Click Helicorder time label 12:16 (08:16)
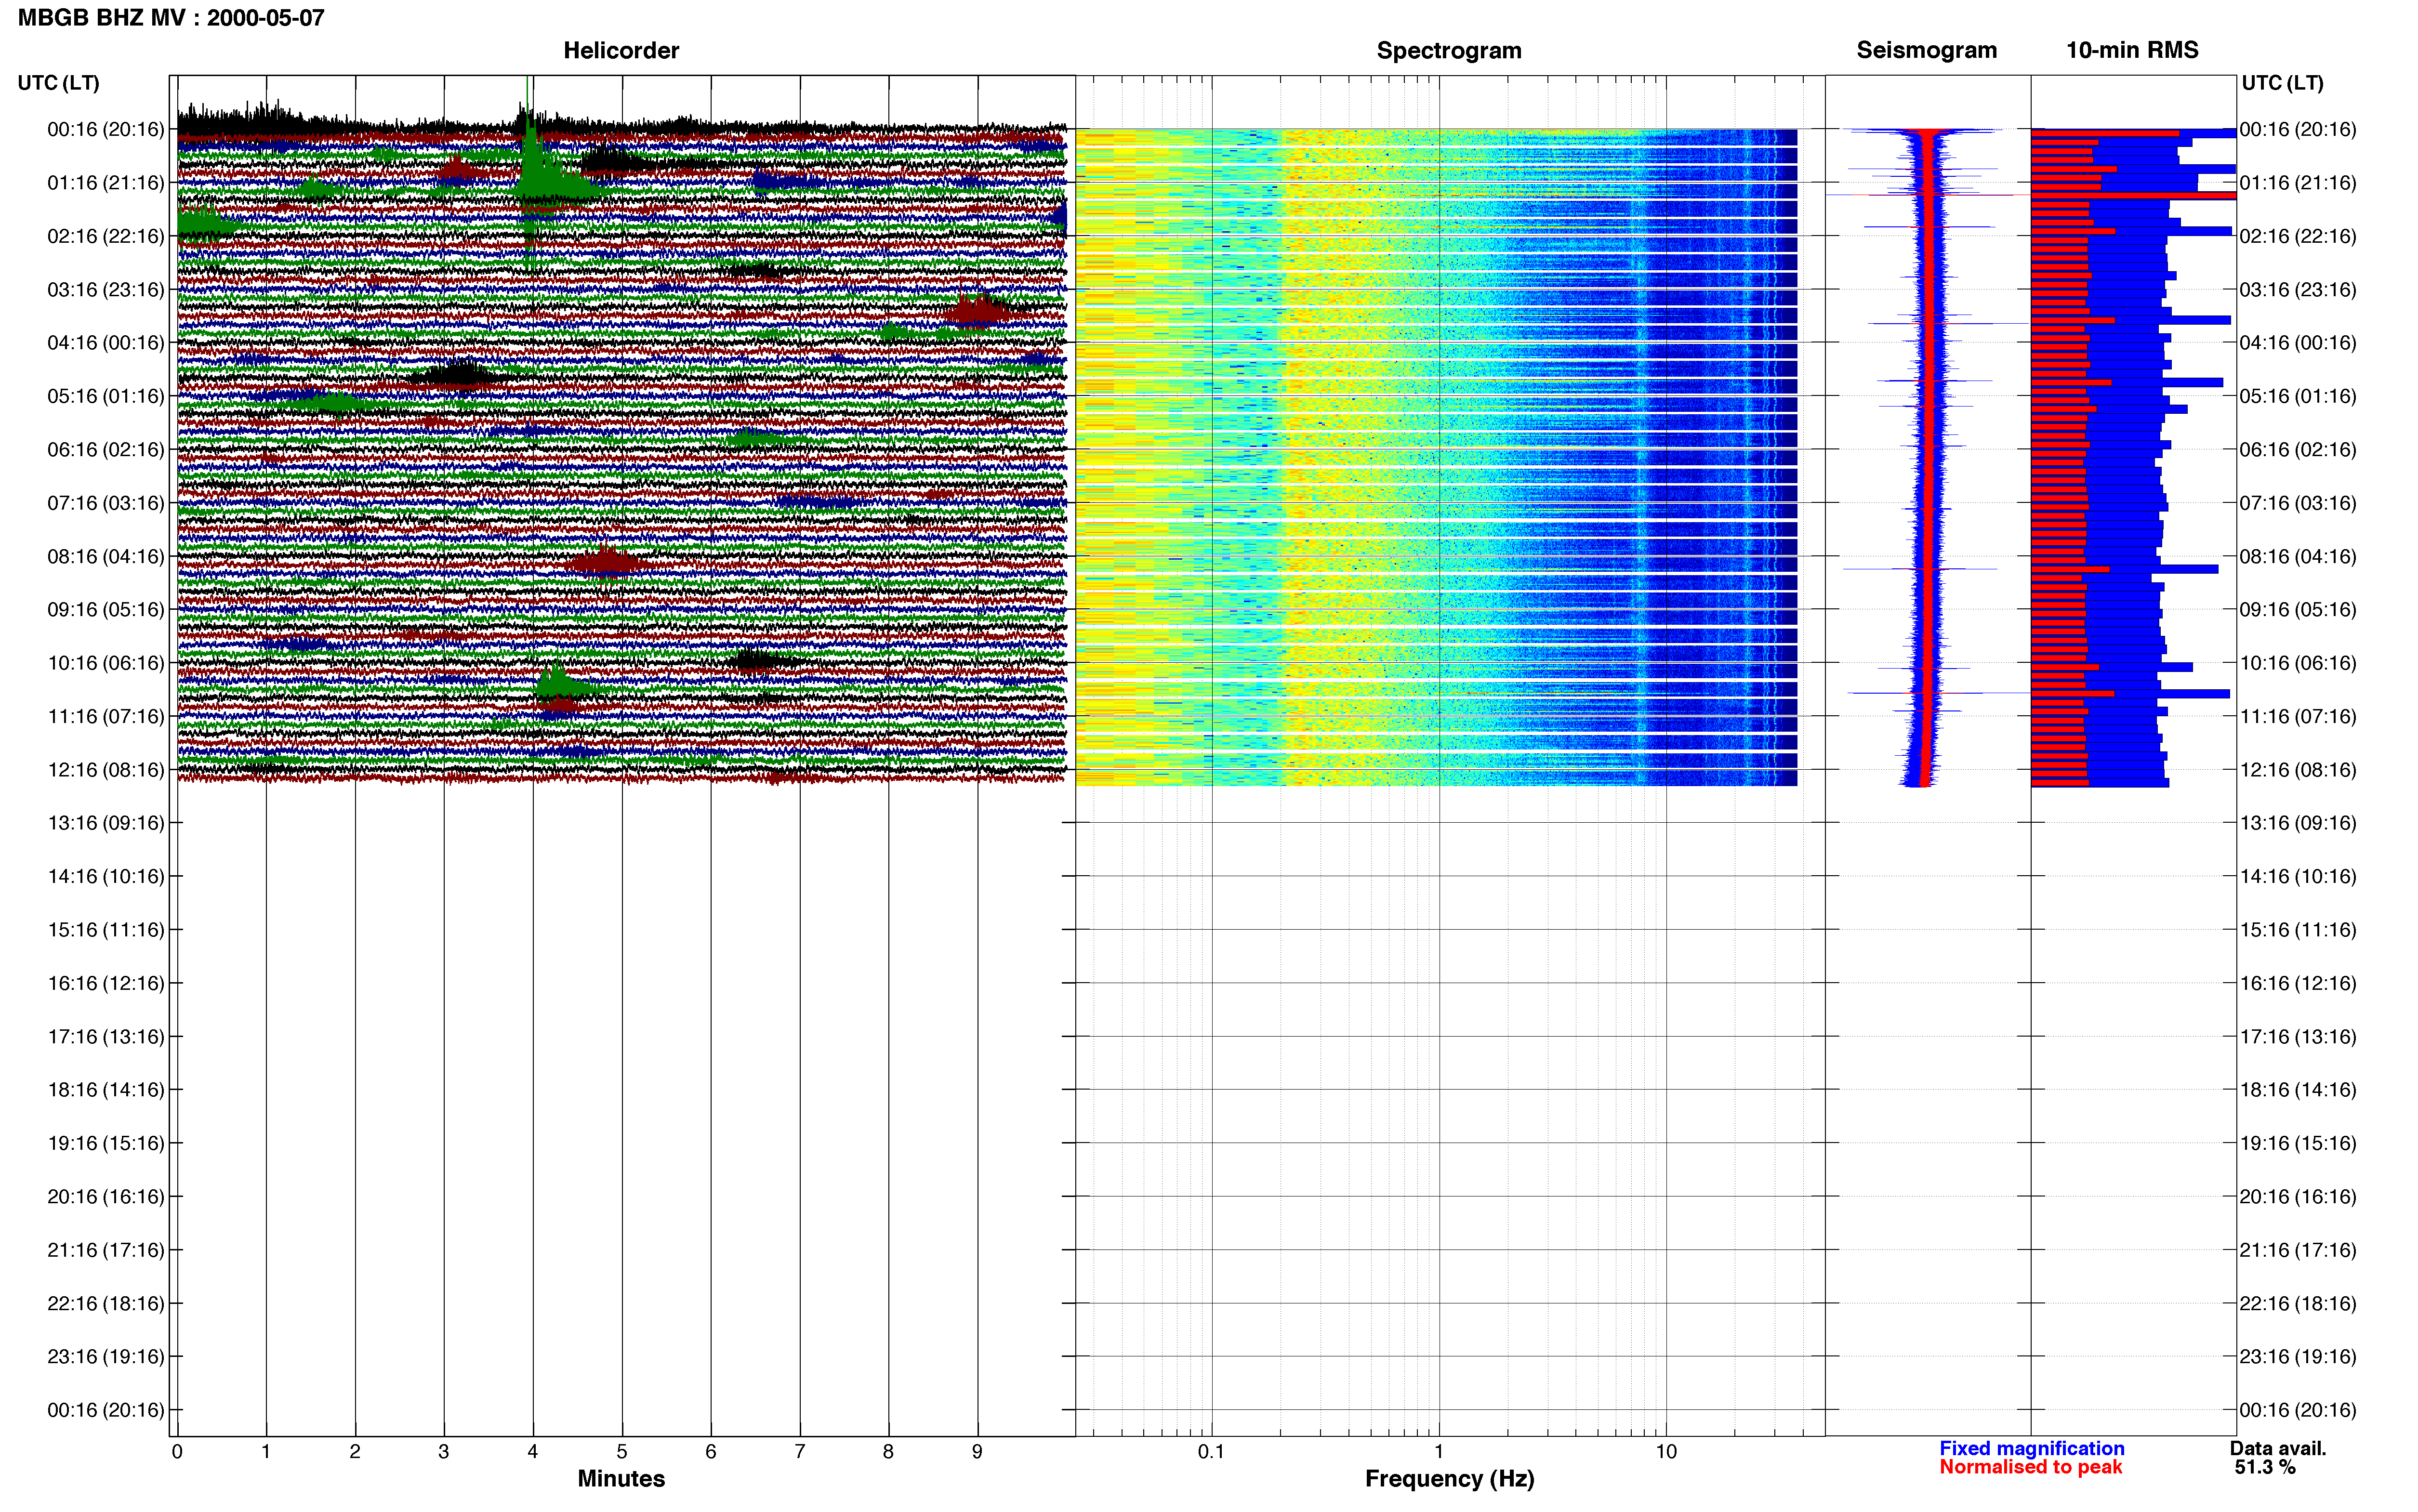2418x1512 pixels. point(105,770)
